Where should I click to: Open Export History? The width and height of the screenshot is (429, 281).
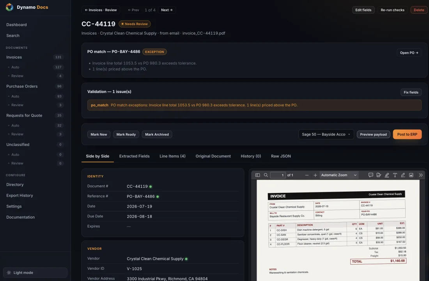[x=35, y=196]
